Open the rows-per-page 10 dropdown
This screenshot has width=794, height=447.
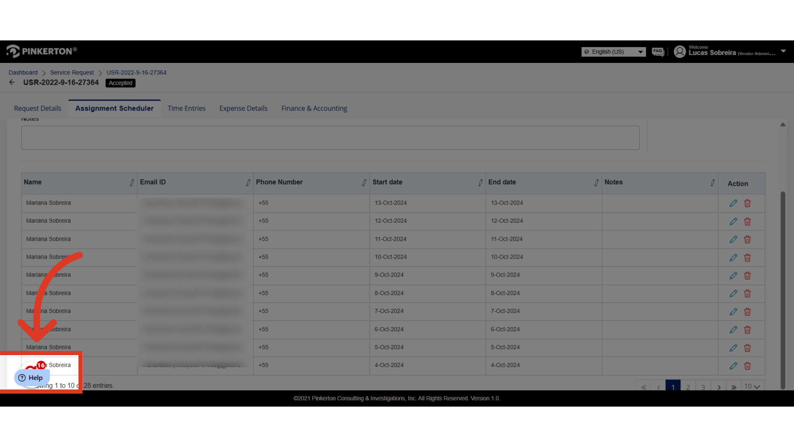(752, 387)
